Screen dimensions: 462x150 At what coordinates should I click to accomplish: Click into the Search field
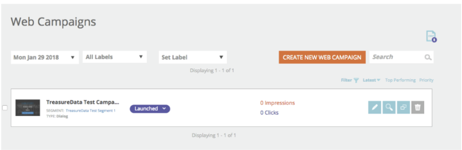(x=396, y=57)
